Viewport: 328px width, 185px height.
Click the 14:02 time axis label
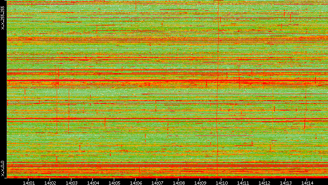pos(50,183)
